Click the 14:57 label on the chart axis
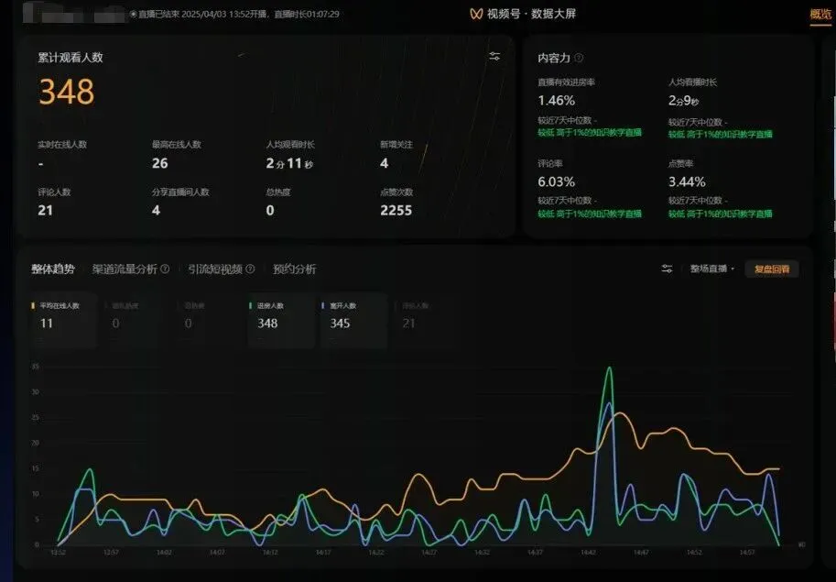This screenshot has width=836, height=582. pyautogui.click(x=747, y=553)
